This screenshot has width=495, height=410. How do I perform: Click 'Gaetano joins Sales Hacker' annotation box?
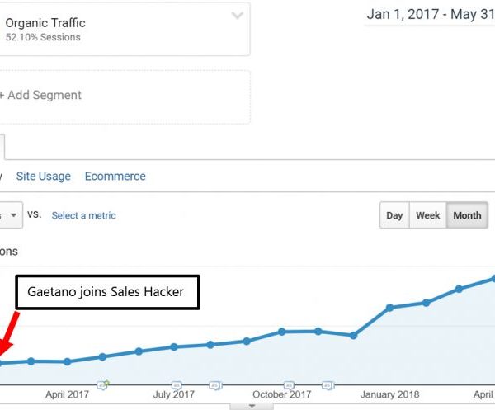pos(107,292)
